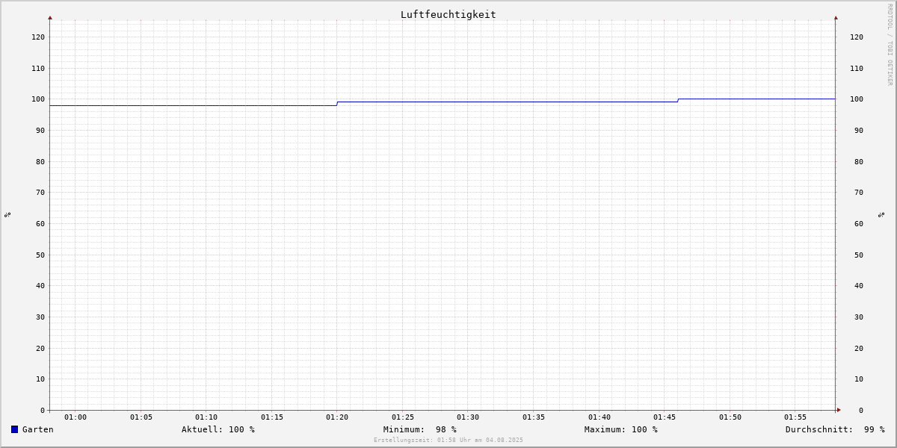Click the 100 label on left axis
Screen dimensions: 897x448
[38, 99]
